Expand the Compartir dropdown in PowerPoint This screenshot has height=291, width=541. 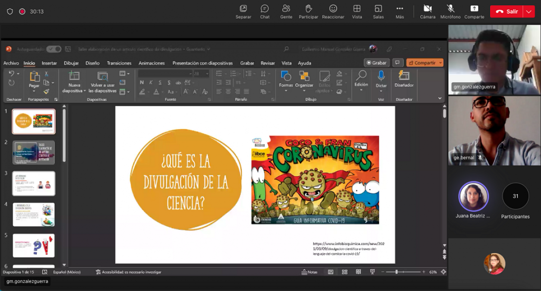click(440, 63)
